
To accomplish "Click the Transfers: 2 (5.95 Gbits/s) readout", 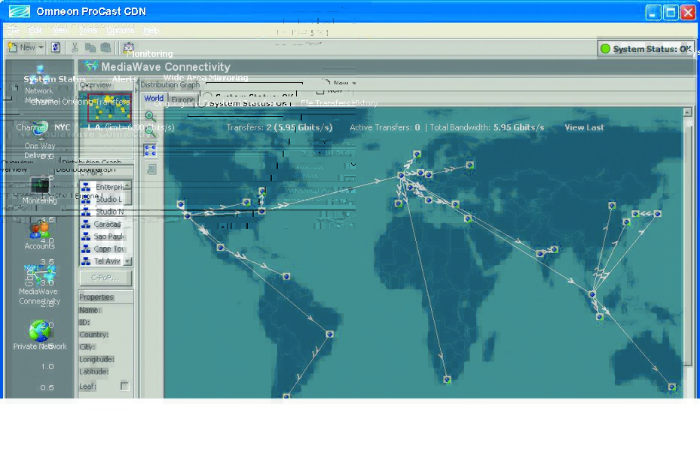I will tap(280, 127).
